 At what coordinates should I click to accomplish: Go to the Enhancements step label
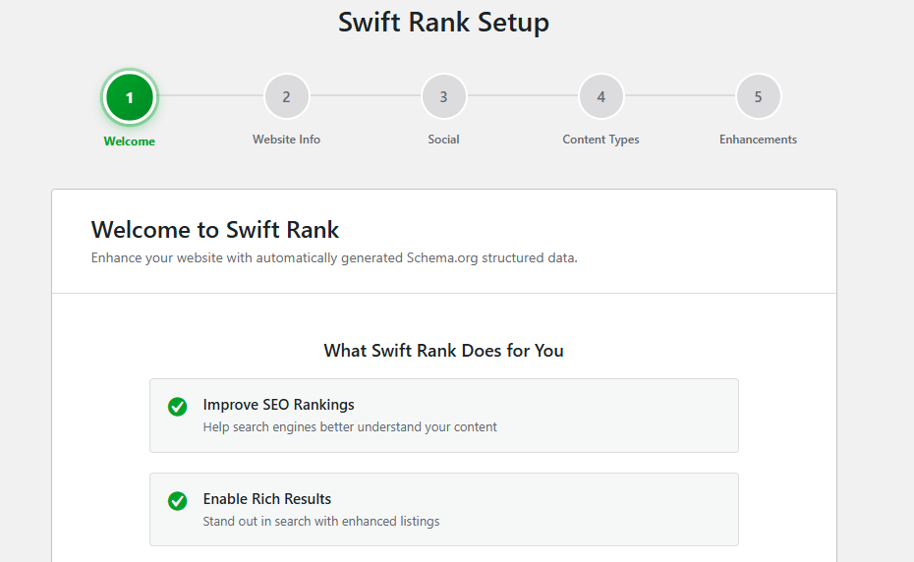click(x=758, y=140)
